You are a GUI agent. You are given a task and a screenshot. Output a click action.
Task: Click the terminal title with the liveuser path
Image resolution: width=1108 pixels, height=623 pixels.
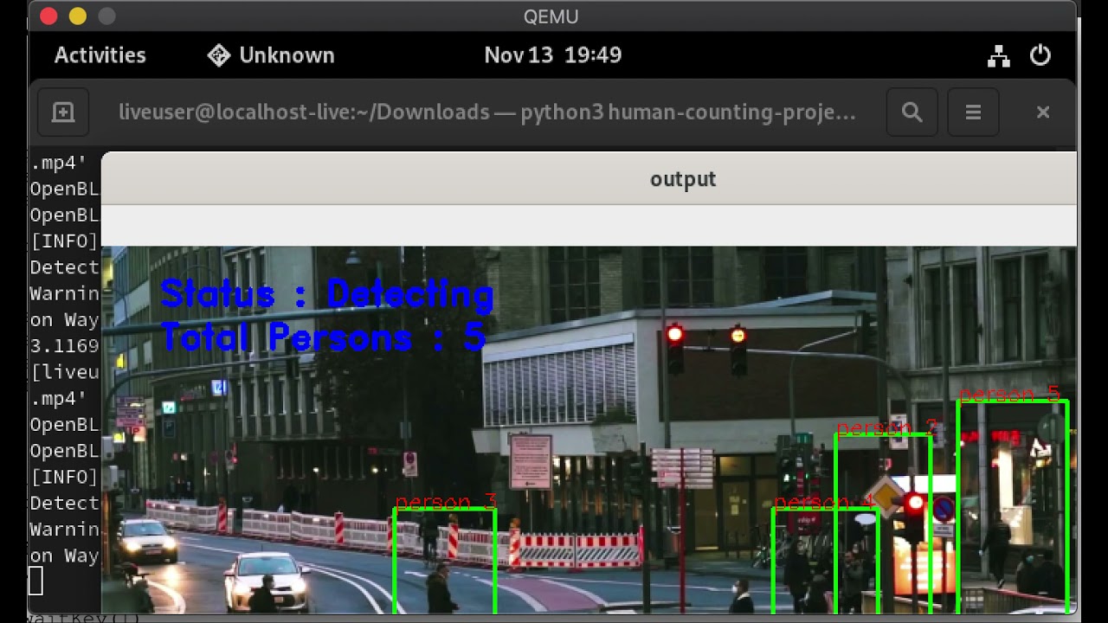tap(487, 112)
